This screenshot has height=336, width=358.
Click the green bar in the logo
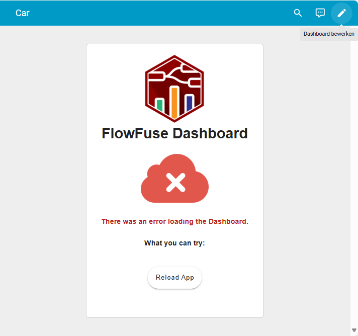[159, 105]
